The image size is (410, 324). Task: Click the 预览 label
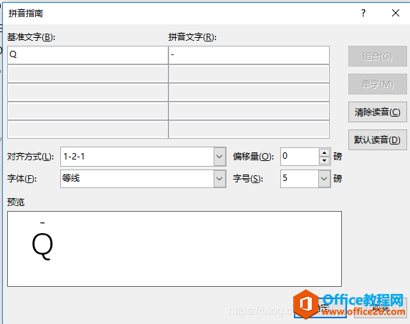pos(16,202)
